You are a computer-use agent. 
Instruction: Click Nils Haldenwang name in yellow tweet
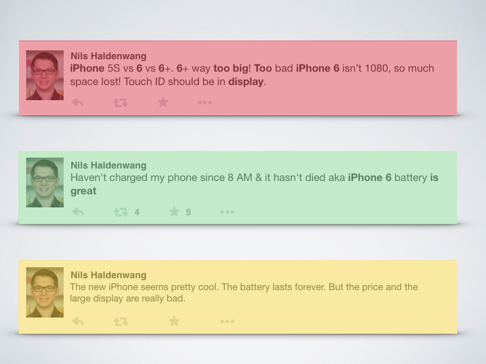[x=108, y=275]
